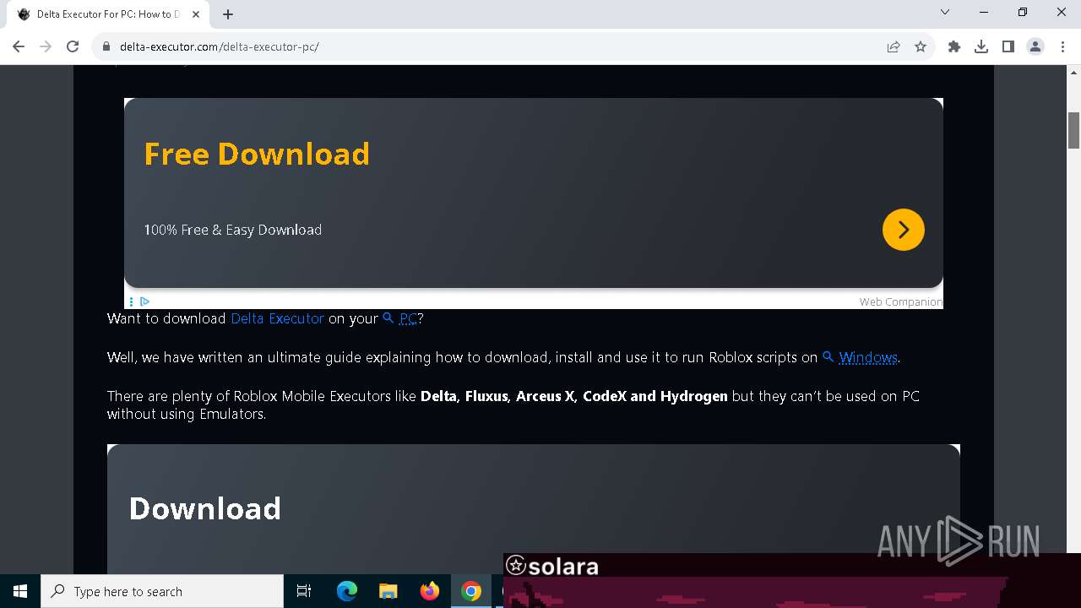Screen dimensions: 1081x608
Task: Click the address bar URL
Action: pyautogui.click(x=220, y=46)
